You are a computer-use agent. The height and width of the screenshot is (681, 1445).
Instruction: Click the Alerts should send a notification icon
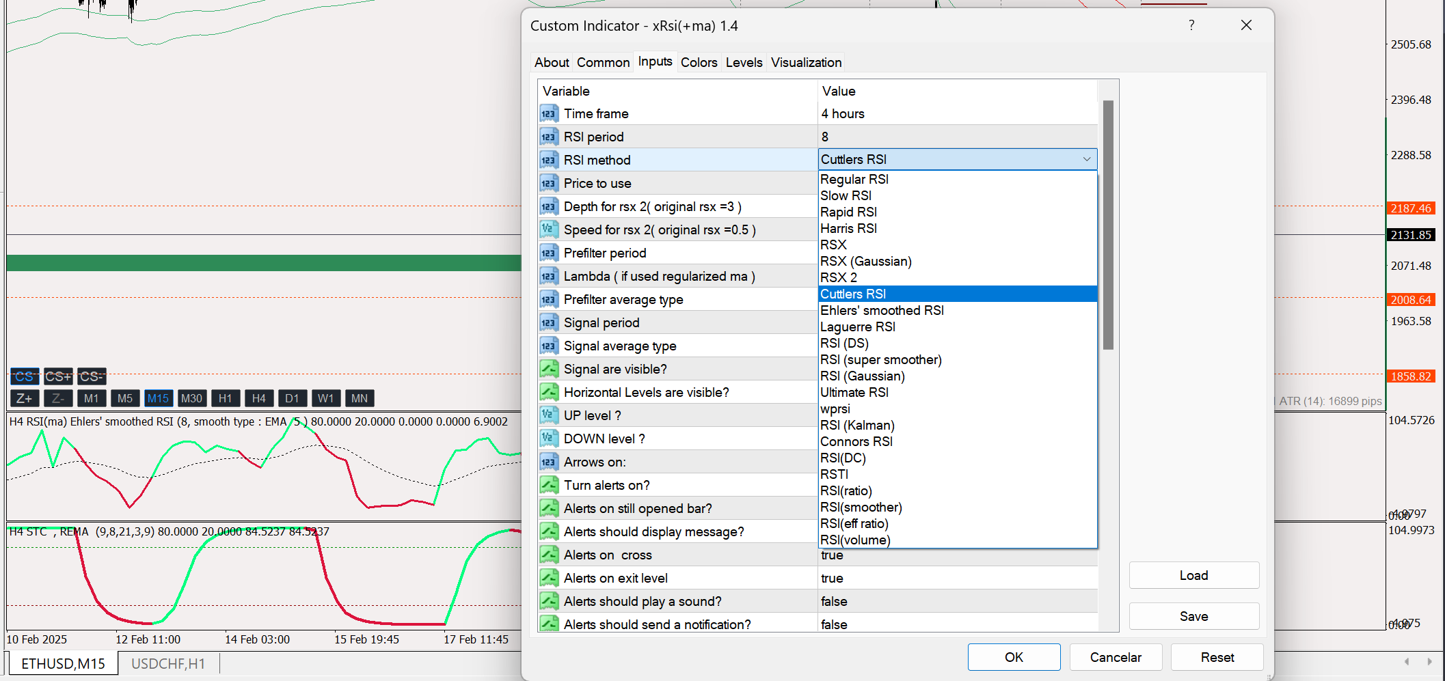coord(549,624)
